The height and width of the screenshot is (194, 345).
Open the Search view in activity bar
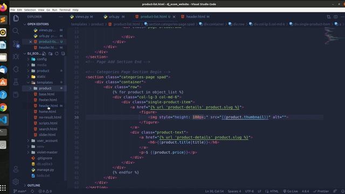pyautogui.click(x=16, y=31)
